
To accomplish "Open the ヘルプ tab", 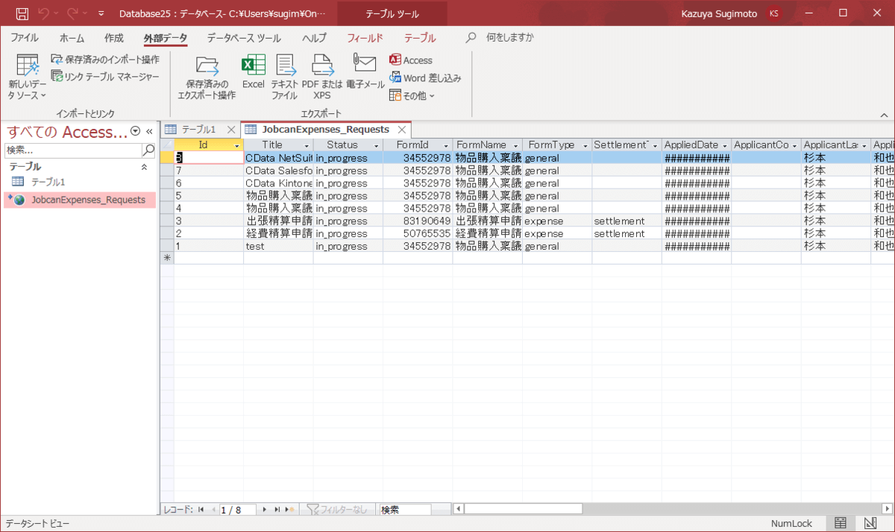I will click(x=314, y=37).
